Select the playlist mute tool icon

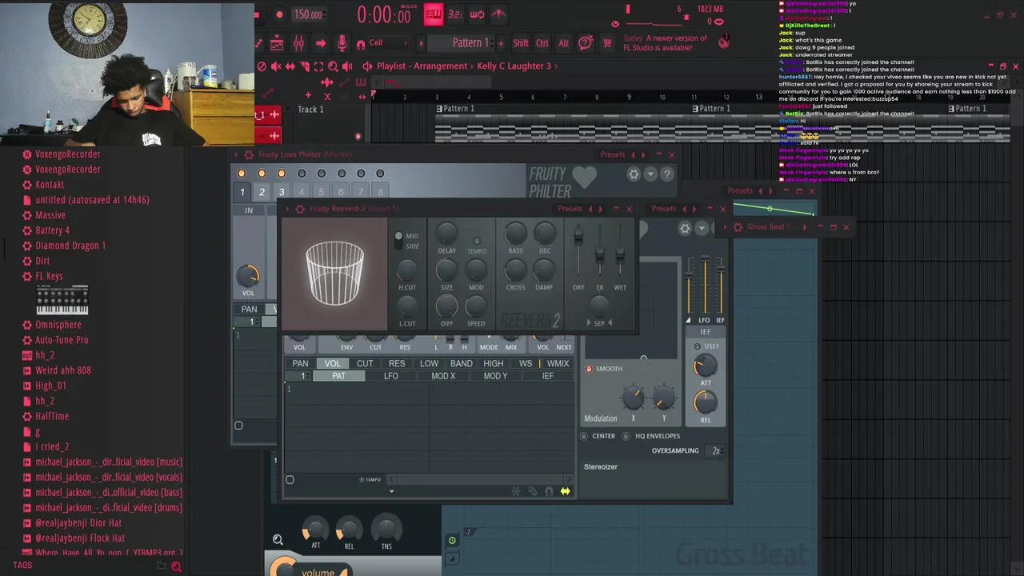[x=276, y=66]
